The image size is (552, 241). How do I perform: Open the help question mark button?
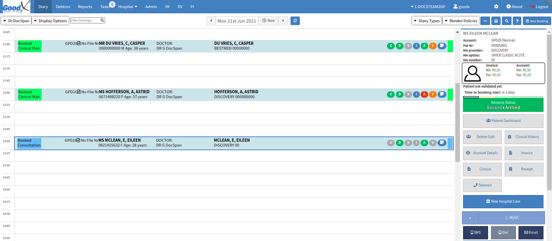(x=517, y=21)
